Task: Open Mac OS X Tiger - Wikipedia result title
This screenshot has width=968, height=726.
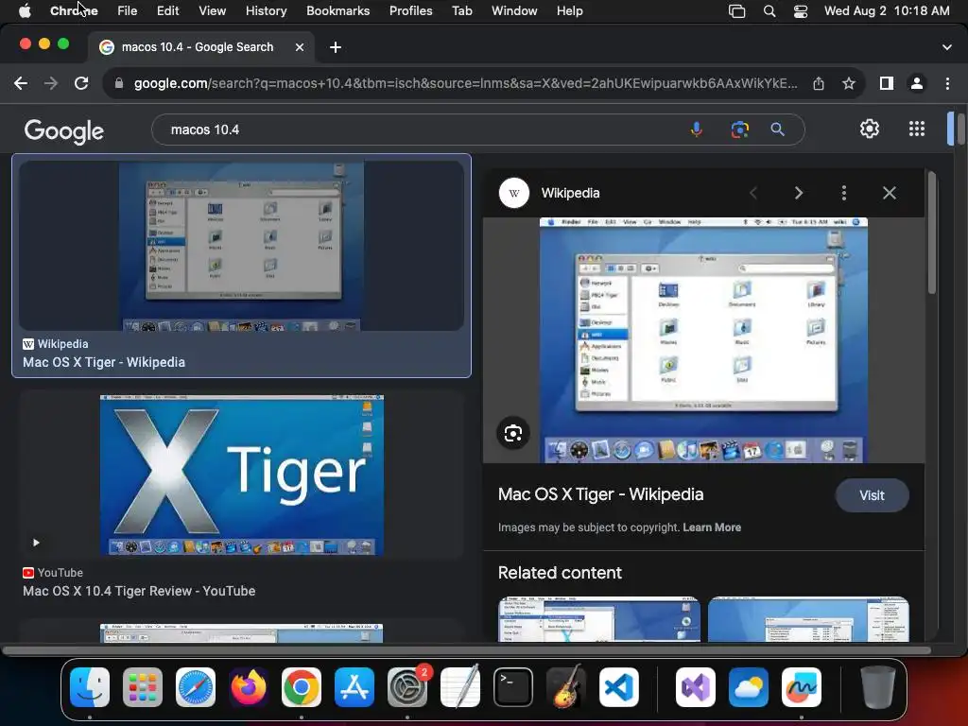Action: tap(104, 362)
